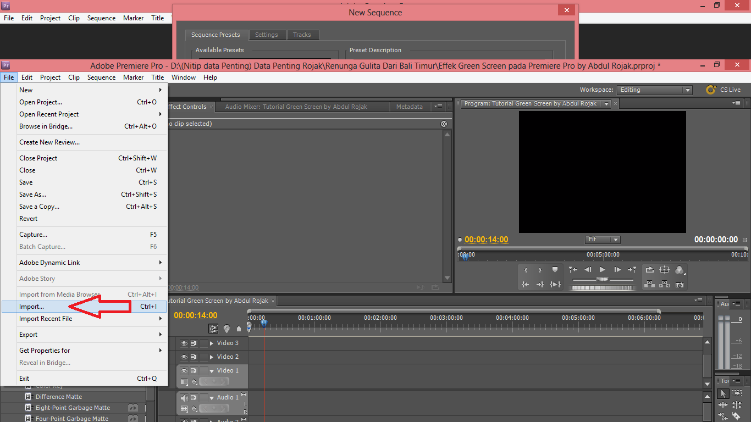Choose Import from File menu
This screenshot has height=422, width=751.
pos(85,307)
